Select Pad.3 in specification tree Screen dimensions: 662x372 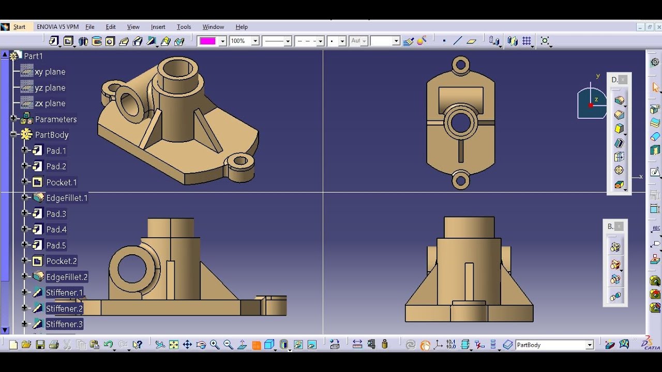click(x=56, y=213)
